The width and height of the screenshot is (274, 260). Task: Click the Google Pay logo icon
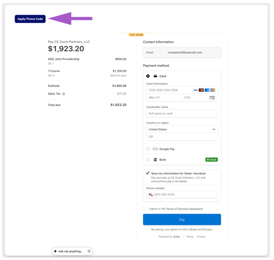[155, 149]
